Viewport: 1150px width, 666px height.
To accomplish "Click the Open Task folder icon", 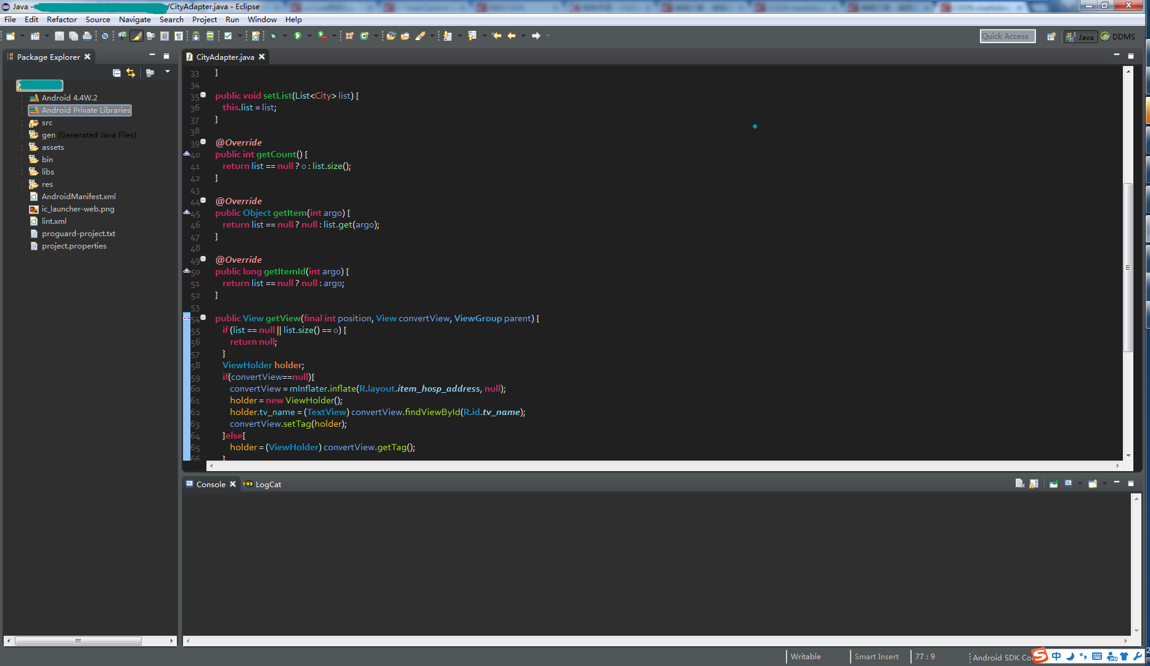I will pyautogui.click(x=405, y=36).
